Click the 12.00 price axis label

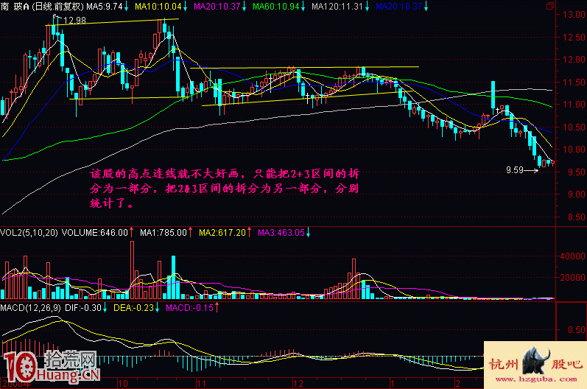574,60
